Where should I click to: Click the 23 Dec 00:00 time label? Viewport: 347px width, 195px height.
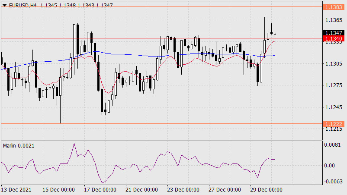[x=183, y=190]
